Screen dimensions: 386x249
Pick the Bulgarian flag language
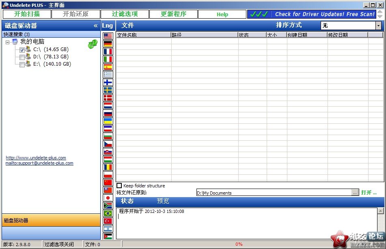pyautogui.click(x=108, y=136)
